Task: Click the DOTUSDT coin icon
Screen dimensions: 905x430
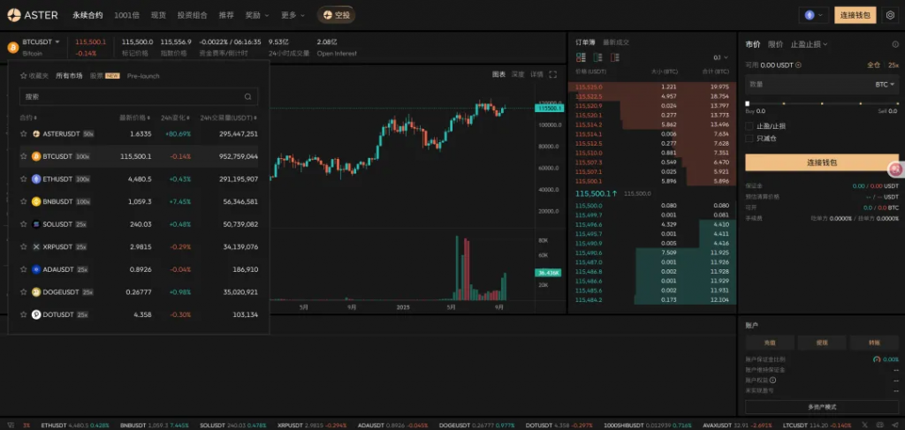Action: (36, 314)
